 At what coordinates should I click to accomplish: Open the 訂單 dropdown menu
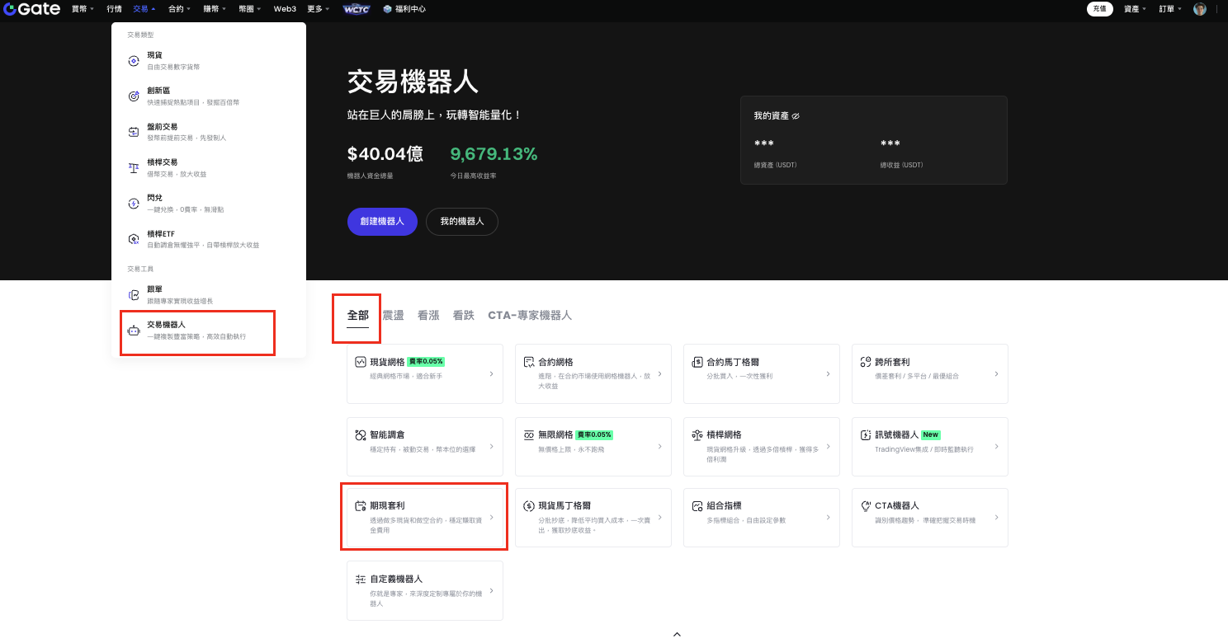pos(1169,9)
